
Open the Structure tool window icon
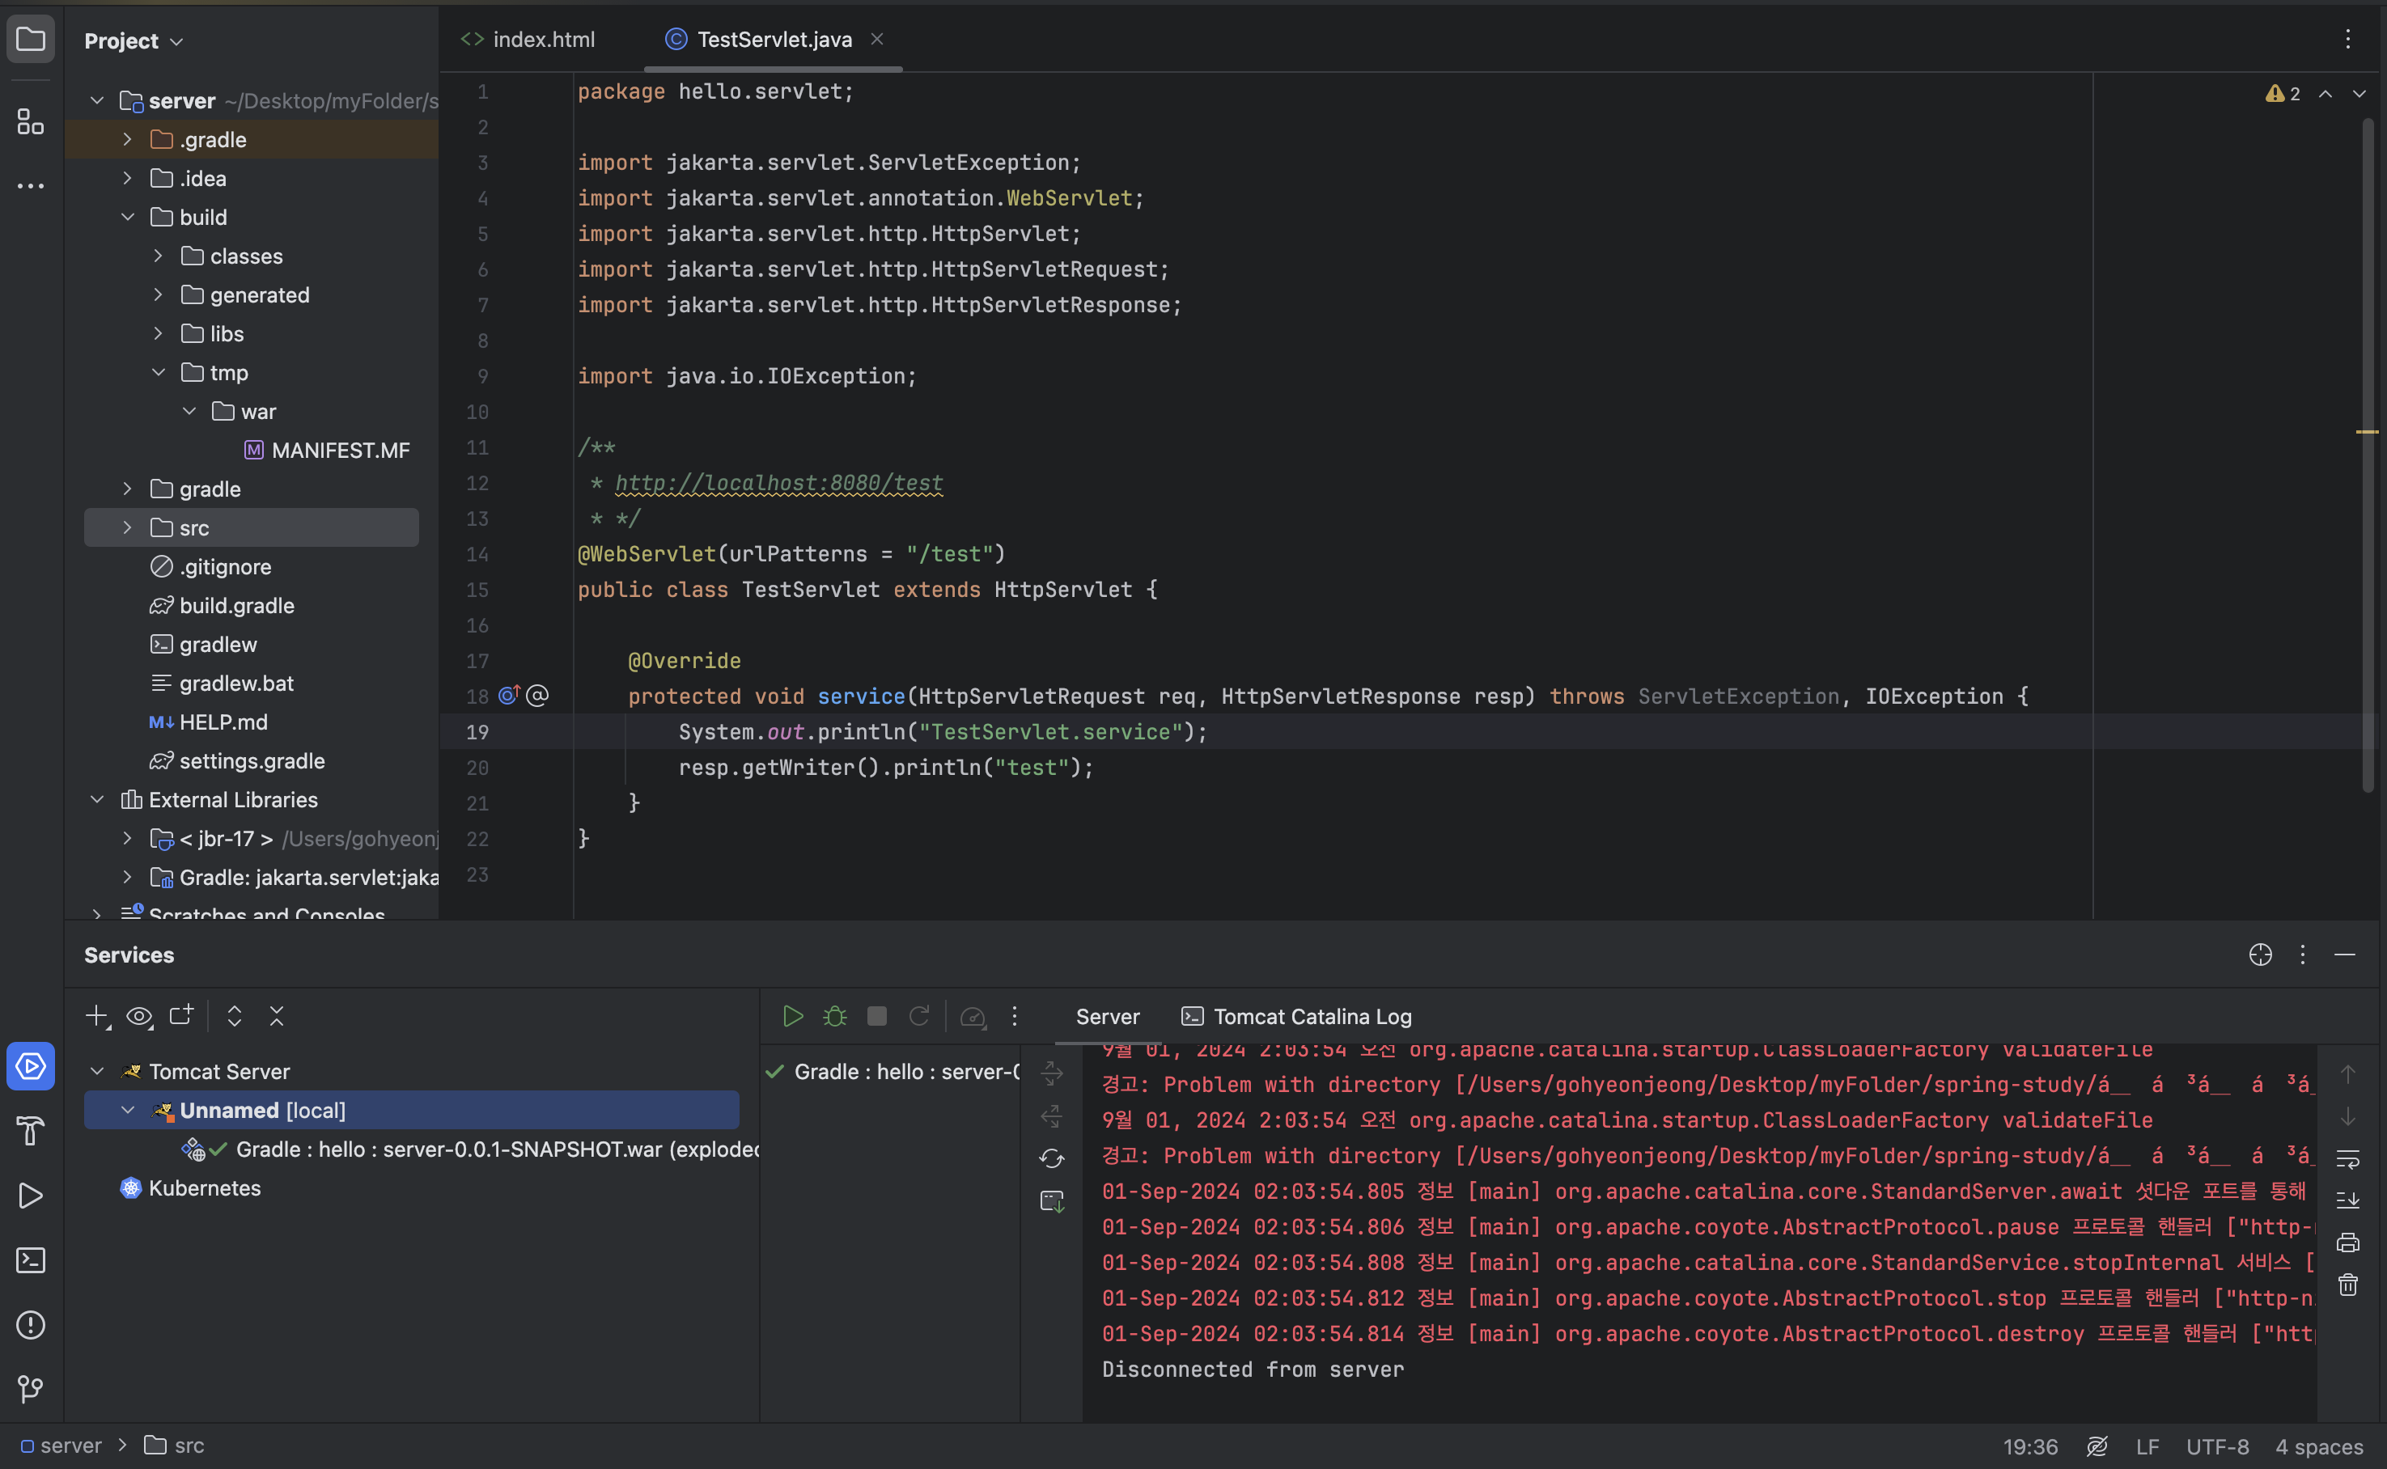(x=30, y=121)
